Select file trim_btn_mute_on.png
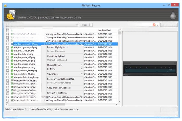 (24, 60)
